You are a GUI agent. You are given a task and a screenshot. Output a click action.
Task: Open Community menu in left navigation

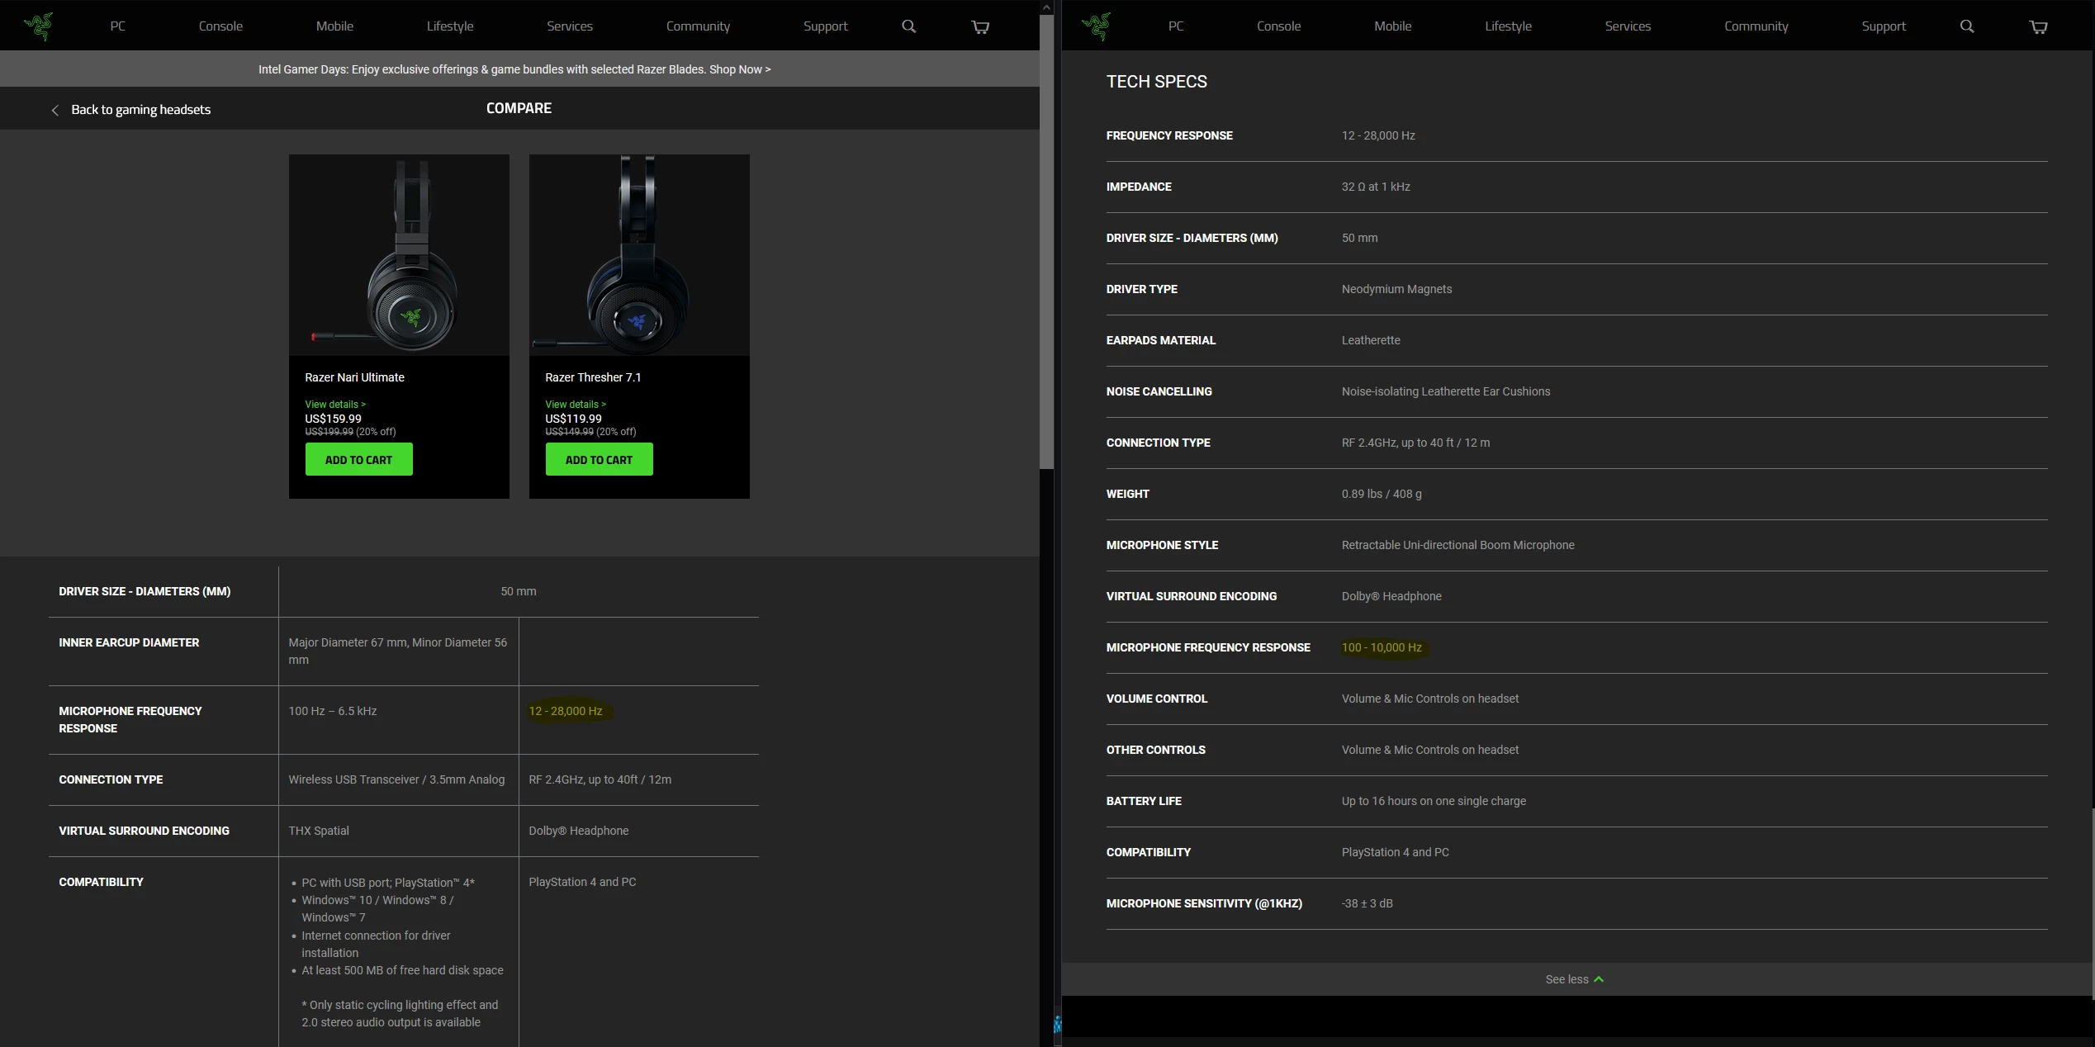click(698, 26)
